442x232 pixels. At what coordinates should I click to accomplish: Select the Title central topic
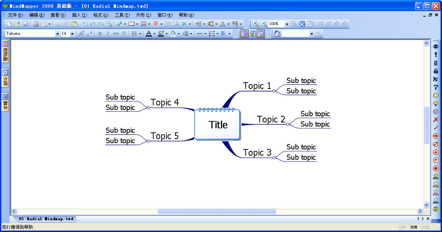218,125
